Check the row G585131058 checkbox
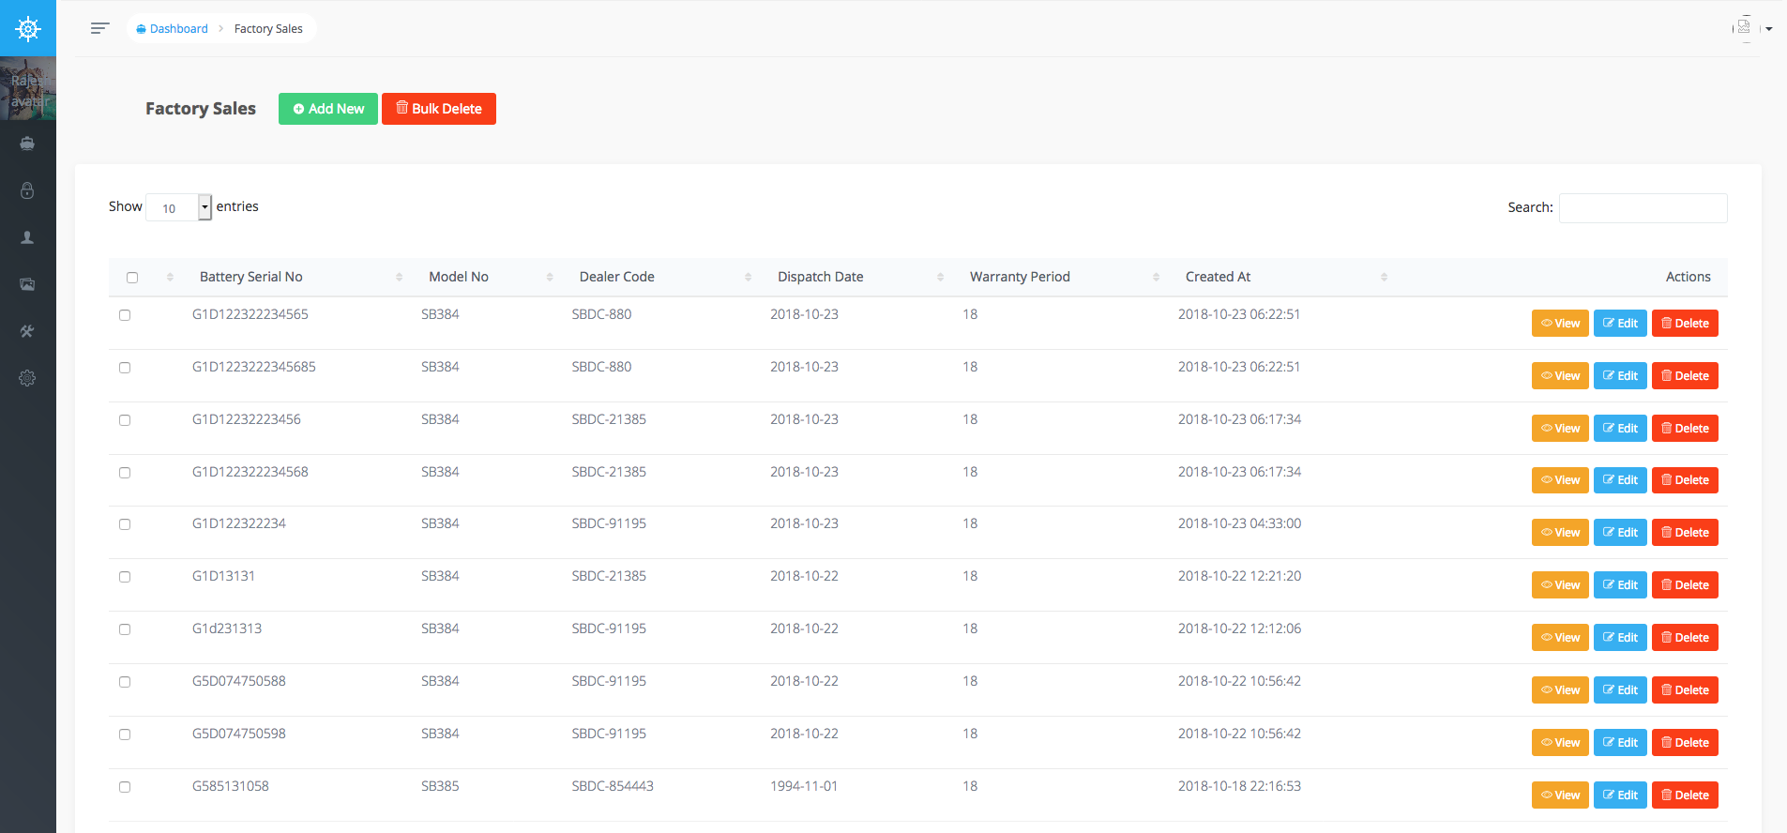 [125, 787]
